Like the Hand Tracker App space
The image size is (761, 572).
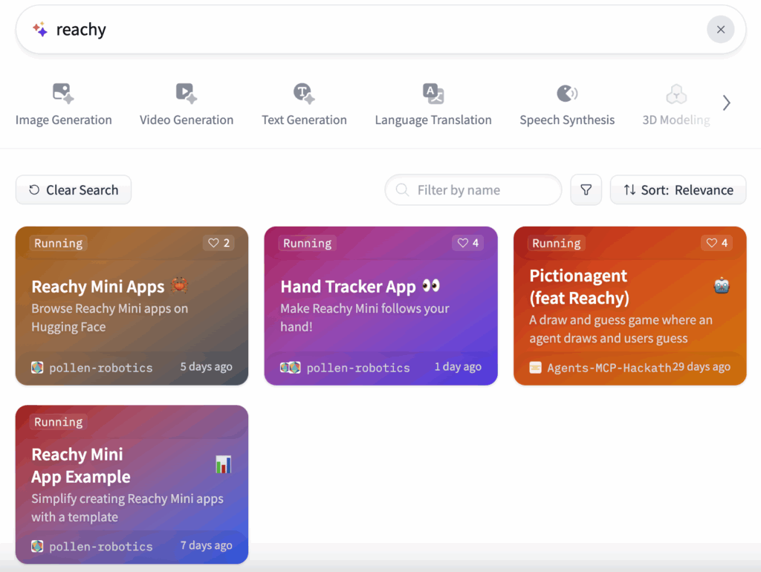[468, 243]
